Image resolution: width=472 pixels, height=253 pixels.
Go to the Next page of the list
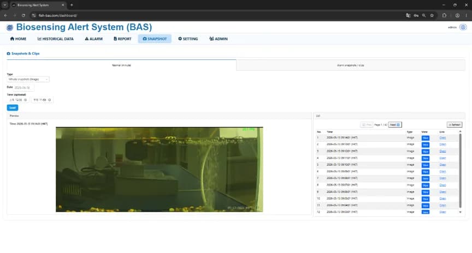(x=395, y=125)
